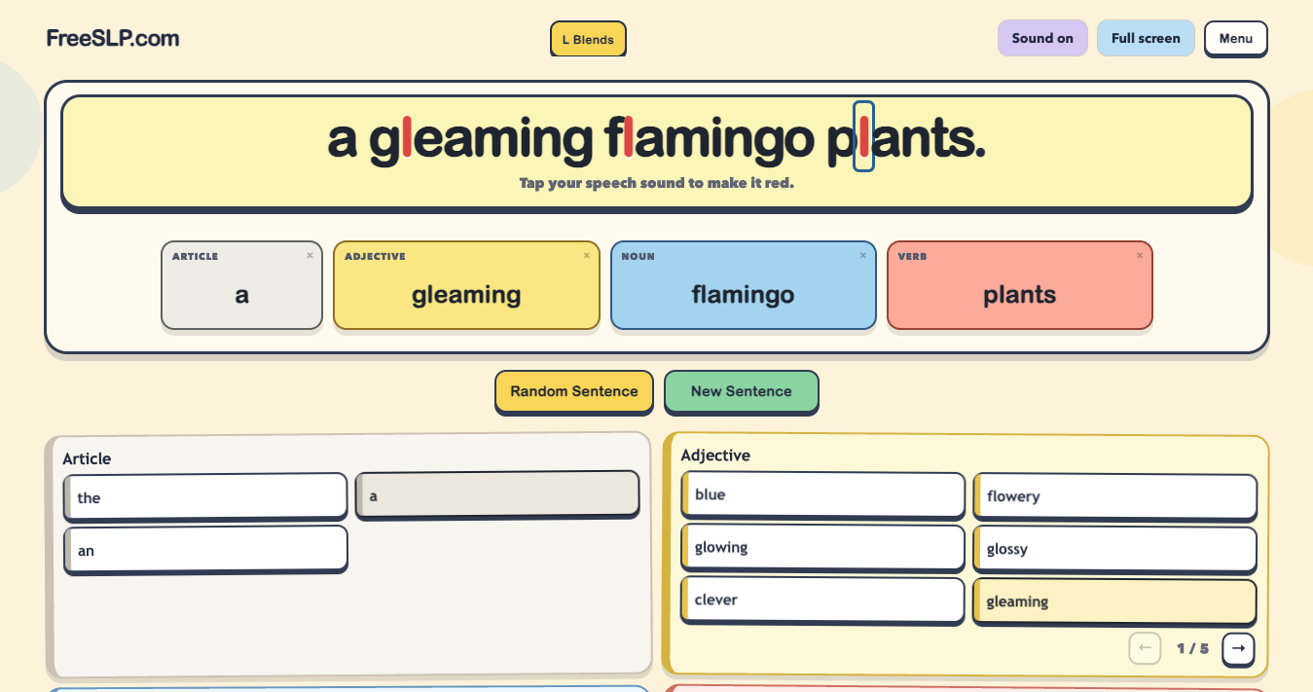Choose article 'the'
The height and width of the screenshot is (692, 1313).
[205, 497]
